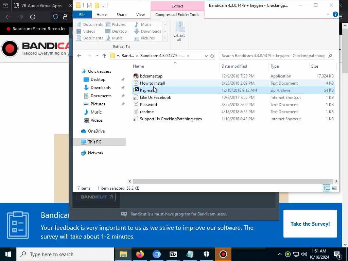348x261 pixels.
Task: Sort files by Name column header
Action: tap(138, 66)
